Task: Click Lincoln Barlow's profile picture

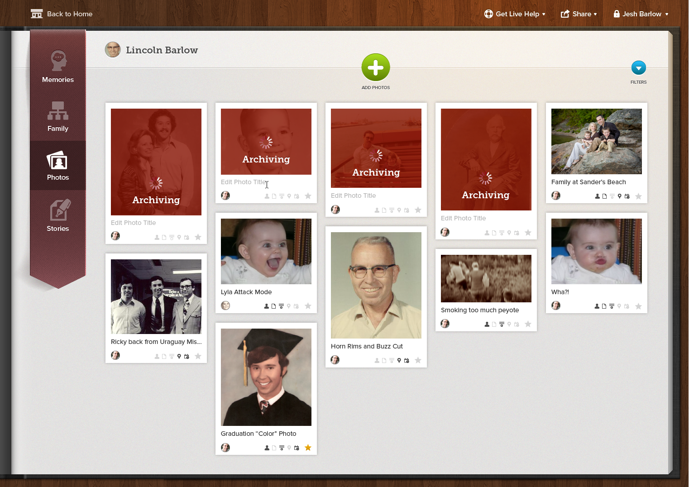Action: (113, 50)
